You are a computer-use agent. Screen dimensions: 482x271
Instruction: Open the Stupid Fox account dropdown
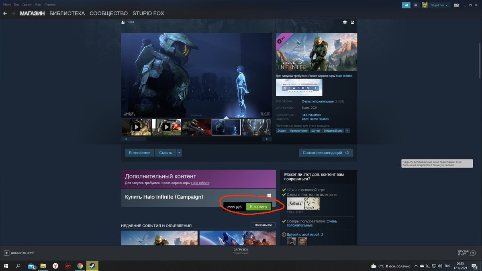tap(439, 5)
